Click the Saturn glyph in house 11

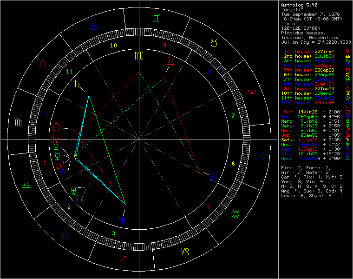(x=76, y=84)
